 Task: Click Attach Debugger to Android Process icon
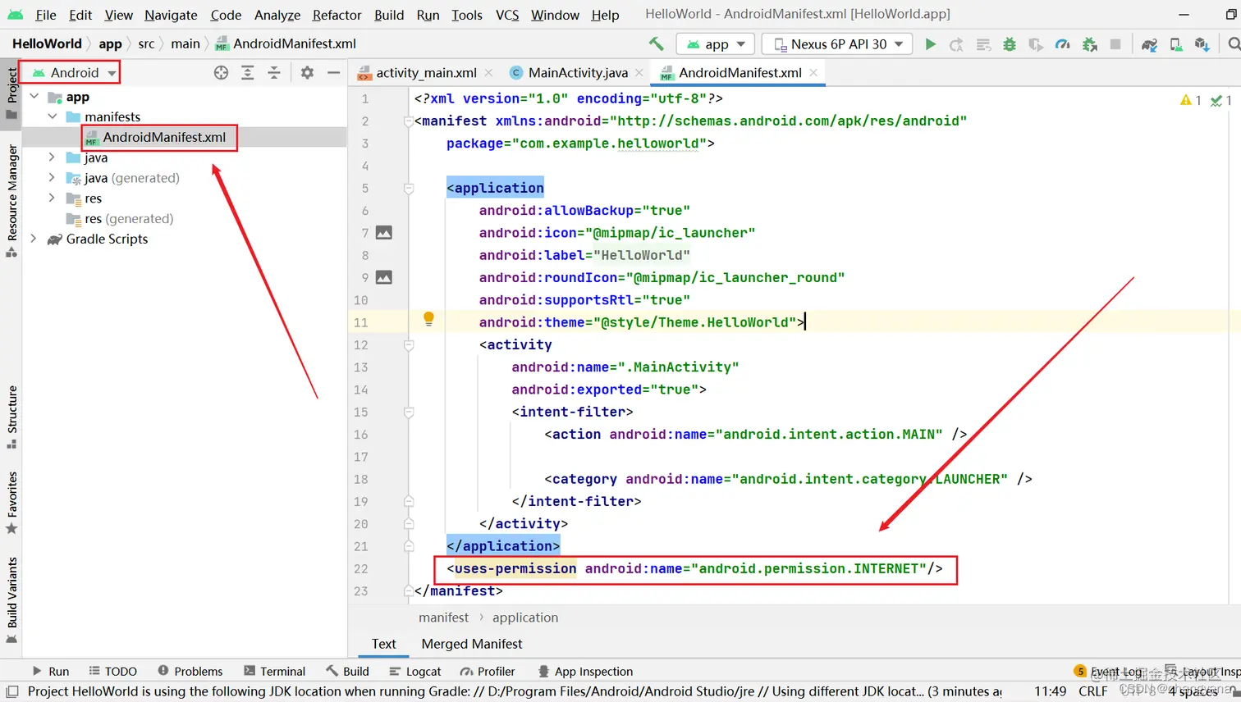click(x=1090, y=44)
